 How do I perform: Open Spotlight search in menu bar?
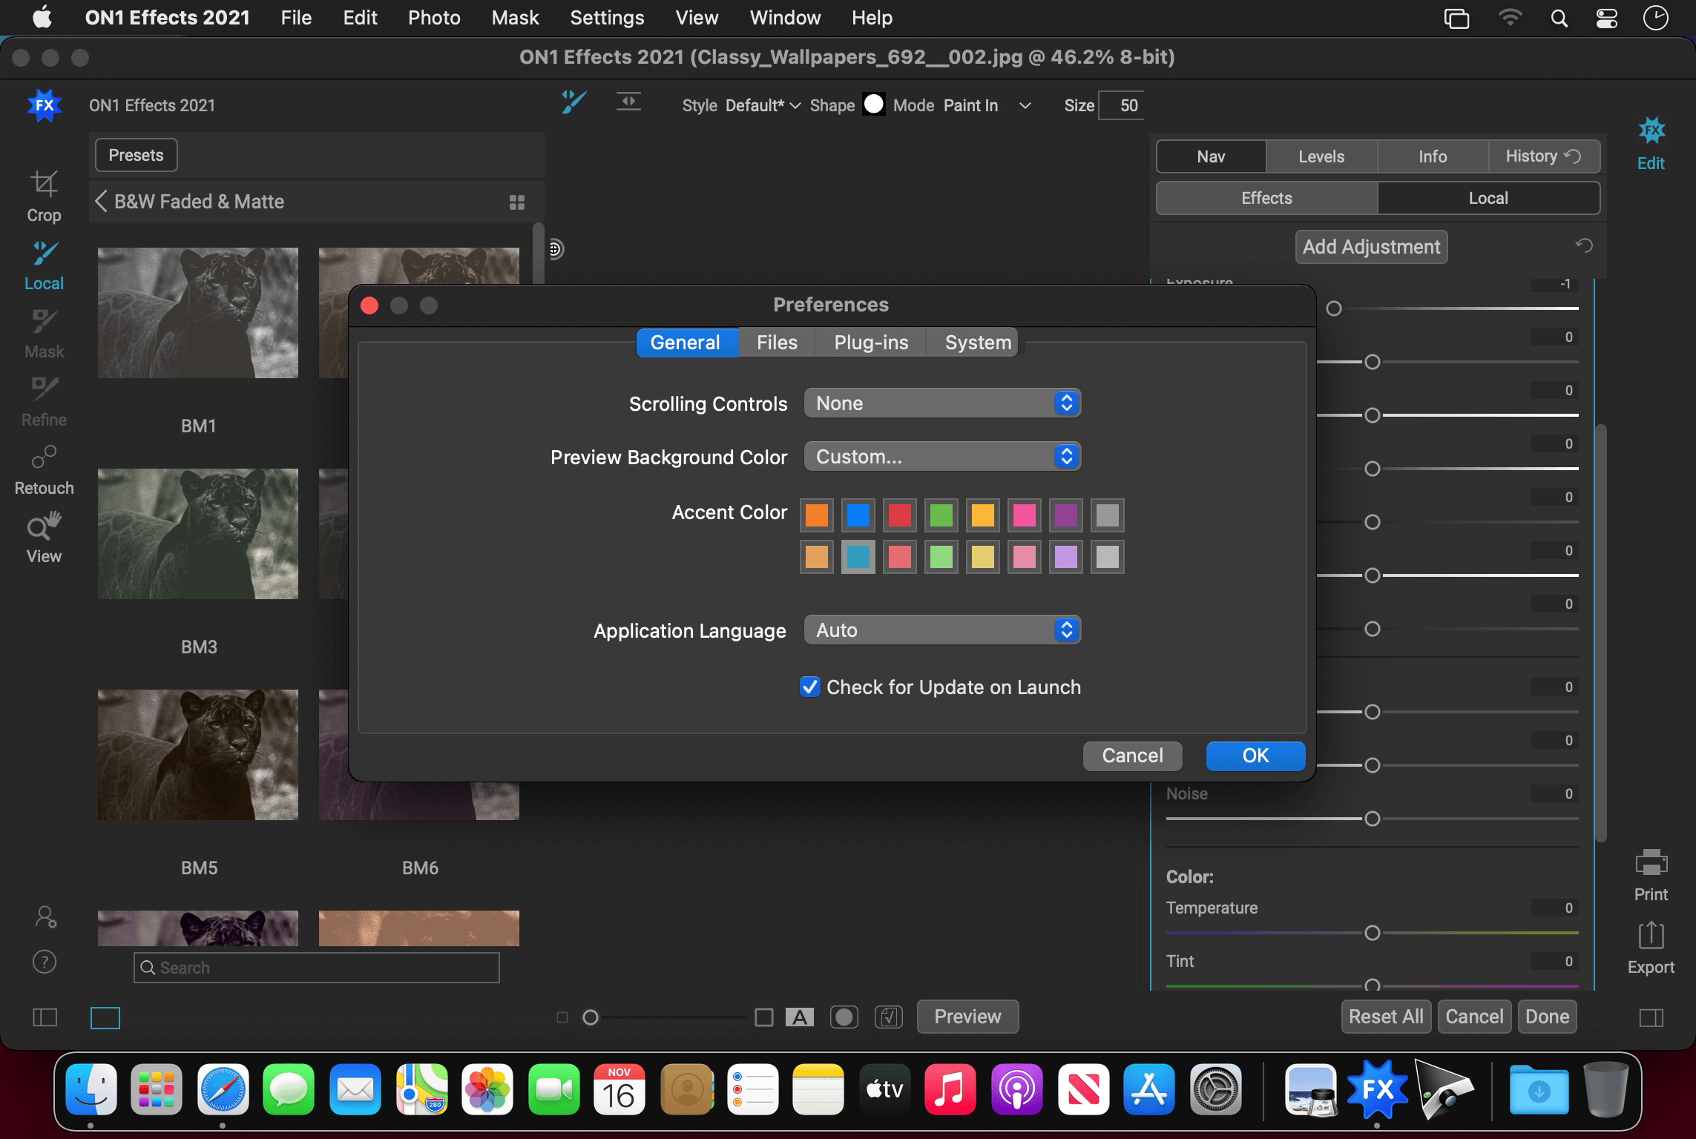tap(1559, 18)
